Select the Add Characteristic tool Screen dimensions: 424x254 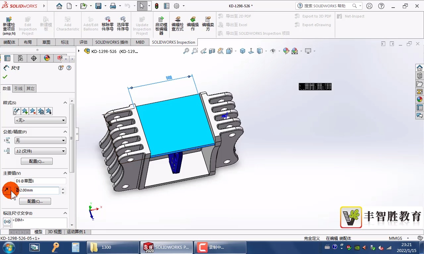pyautogui.click(x=68, y=22)
